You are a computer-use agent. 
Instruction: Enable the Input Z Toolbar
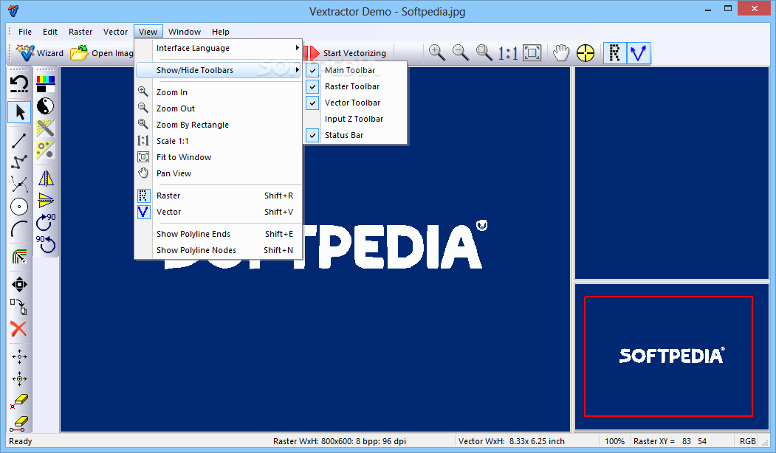(355, 120)
